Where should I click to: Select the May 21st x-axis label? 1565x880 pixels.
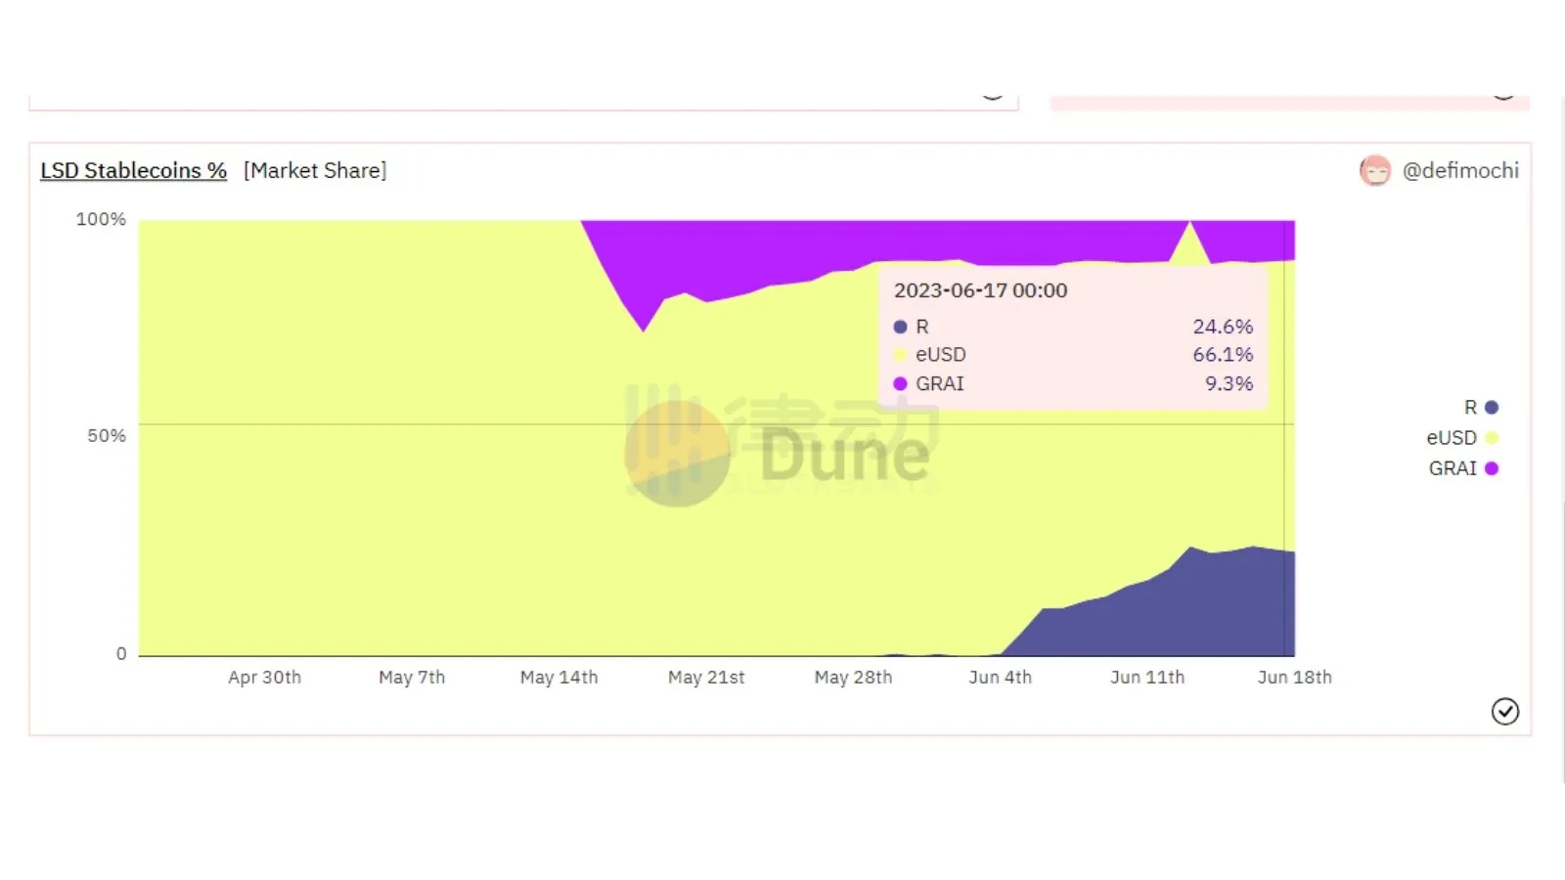tap(706, 677)
